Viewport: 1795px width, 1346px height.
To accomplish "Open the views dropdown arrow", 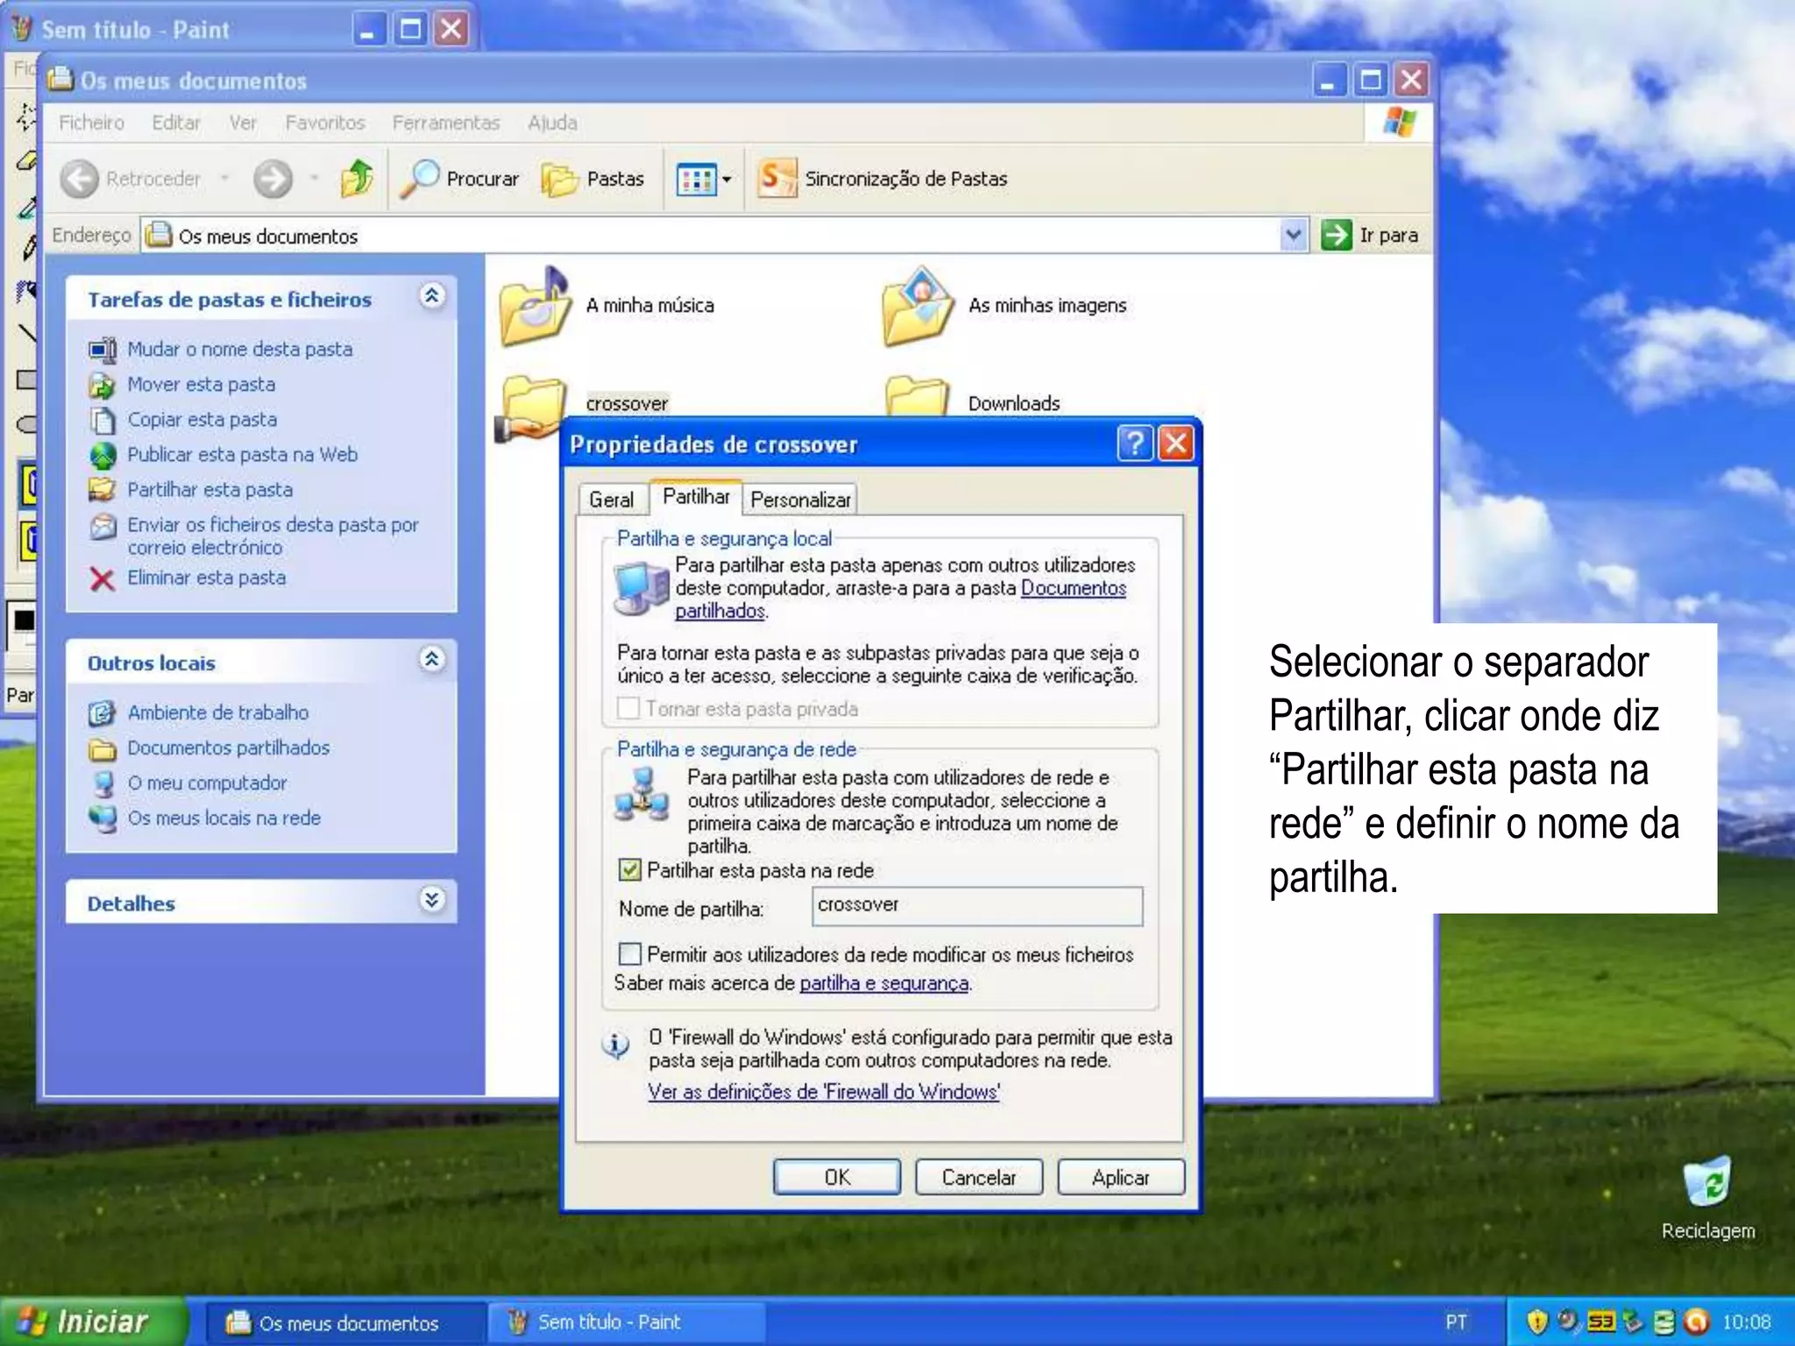I will pyautogui.click(x=726, y=181).
